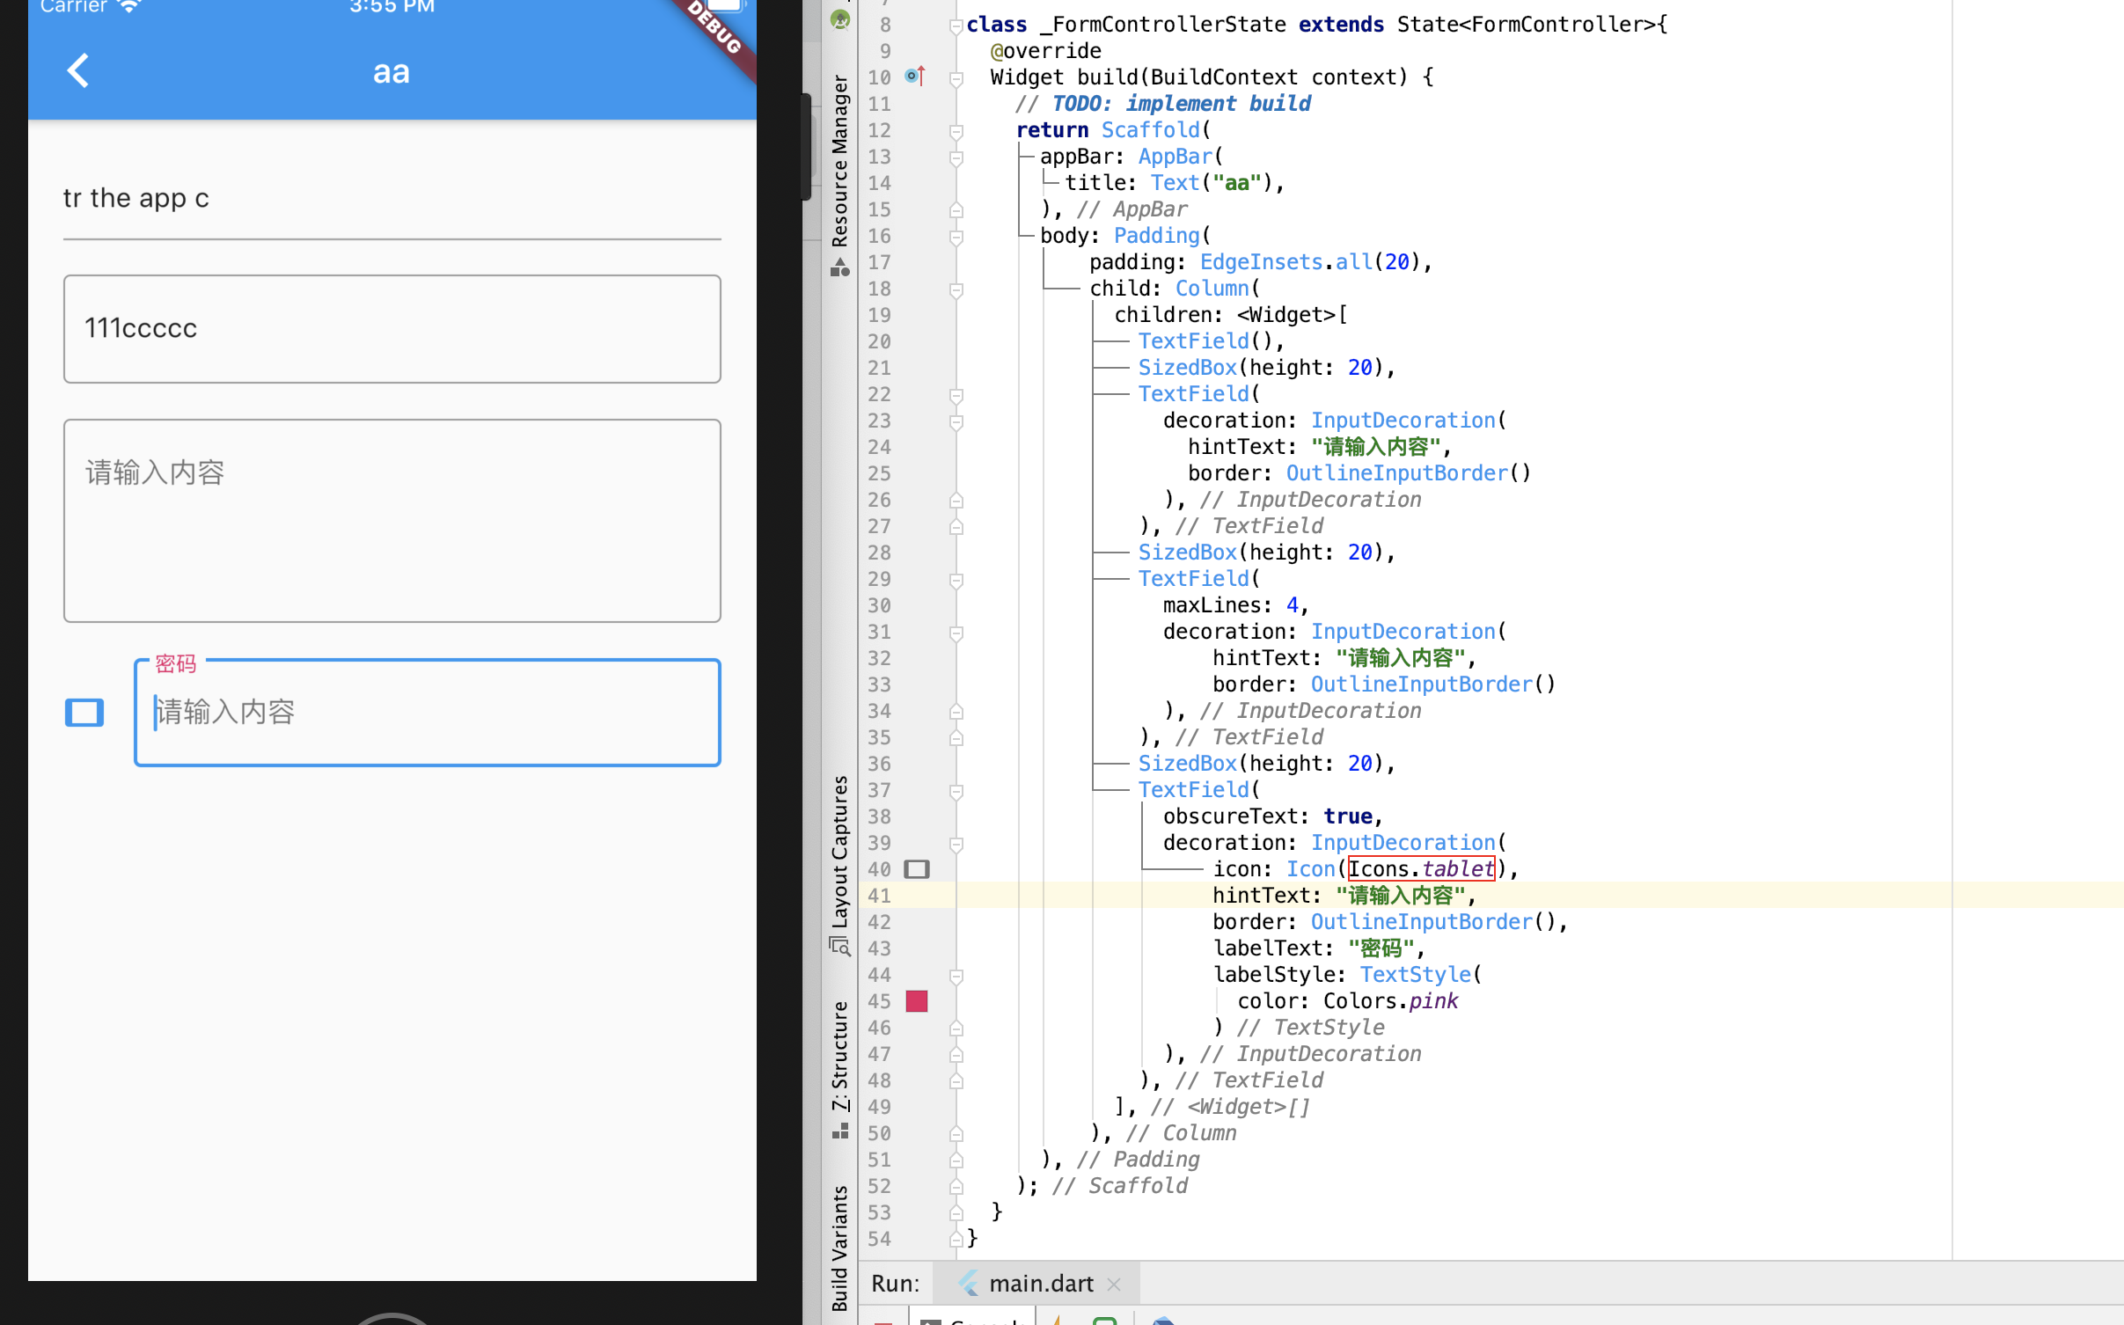Open the Build Variants tool window

click(840, 1248)
